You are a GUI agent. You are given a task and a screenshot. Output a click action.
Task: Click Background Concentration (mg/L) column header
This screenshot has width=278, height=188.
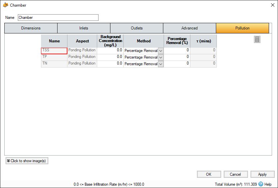[x=110, y=41]
